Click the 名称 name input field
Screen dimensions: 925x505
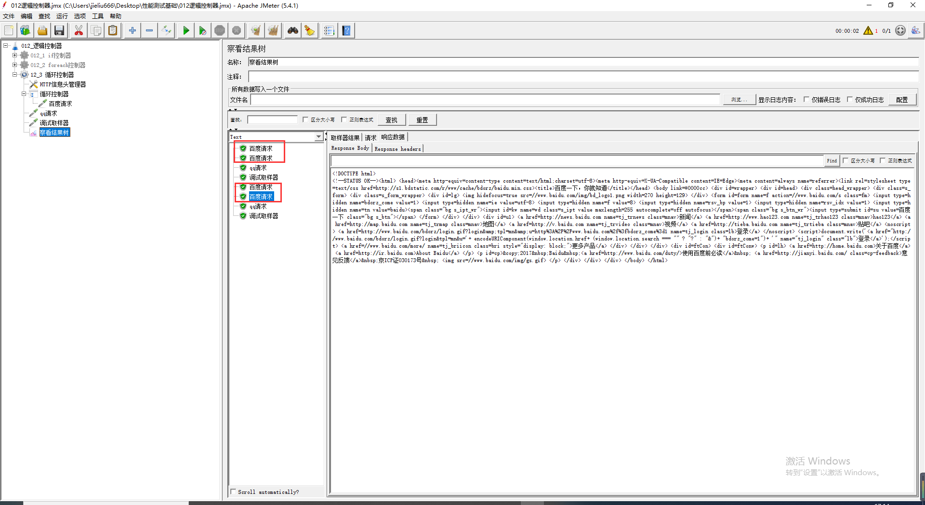pyautogui.click(x=583, y=62)
